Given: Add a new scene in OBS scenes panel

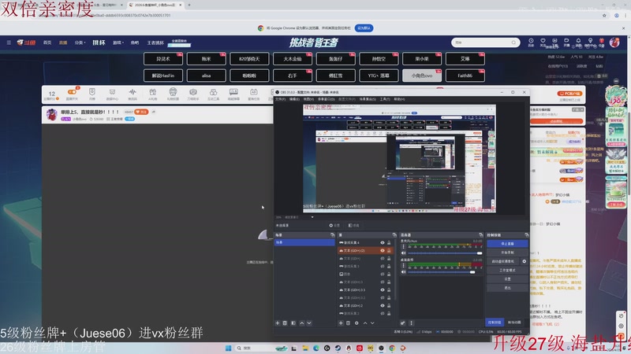Looking at the screenshot, I should coord(278,323).
